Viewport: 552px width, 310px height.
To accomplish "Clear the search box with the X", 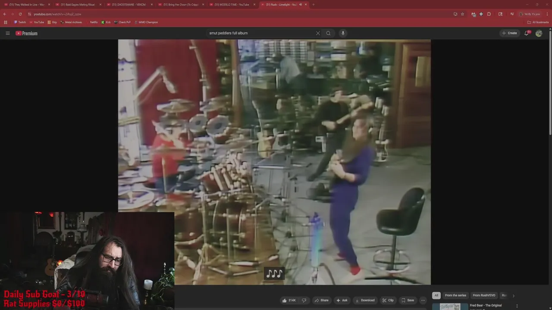I will pyautogui.click(x=318, y=33).
